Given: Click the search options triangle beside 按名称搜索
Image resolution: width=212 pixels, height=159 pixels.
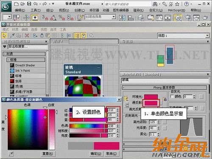Looking at the screenshot, I should pos(5,47).
